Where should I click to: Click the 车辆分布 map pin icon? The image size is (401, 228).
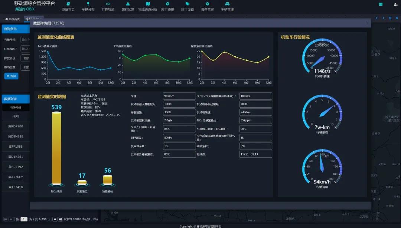pyautogui.click(x=88, y=4)
